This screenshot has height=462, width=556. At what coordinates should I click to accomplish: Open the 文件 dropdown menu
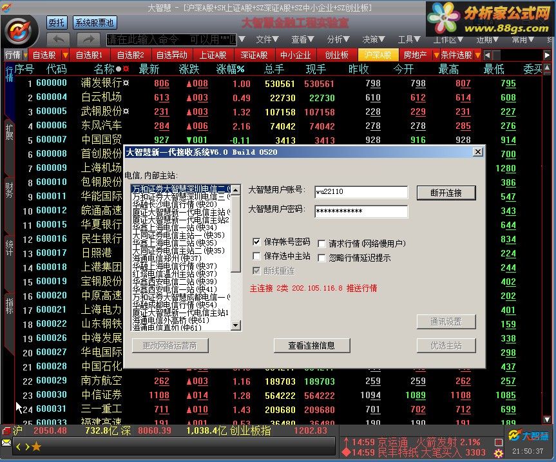[267, 39]
